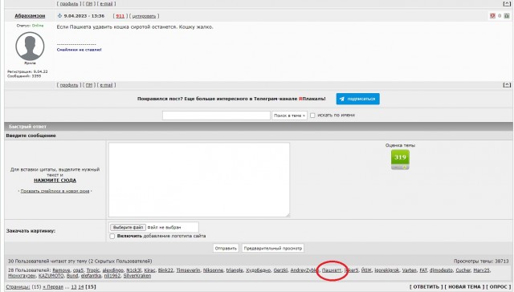This screenshot has height=292, width=514.
Task: Open 'профиль' link below Абрахамзон's post
Action: 69,85
